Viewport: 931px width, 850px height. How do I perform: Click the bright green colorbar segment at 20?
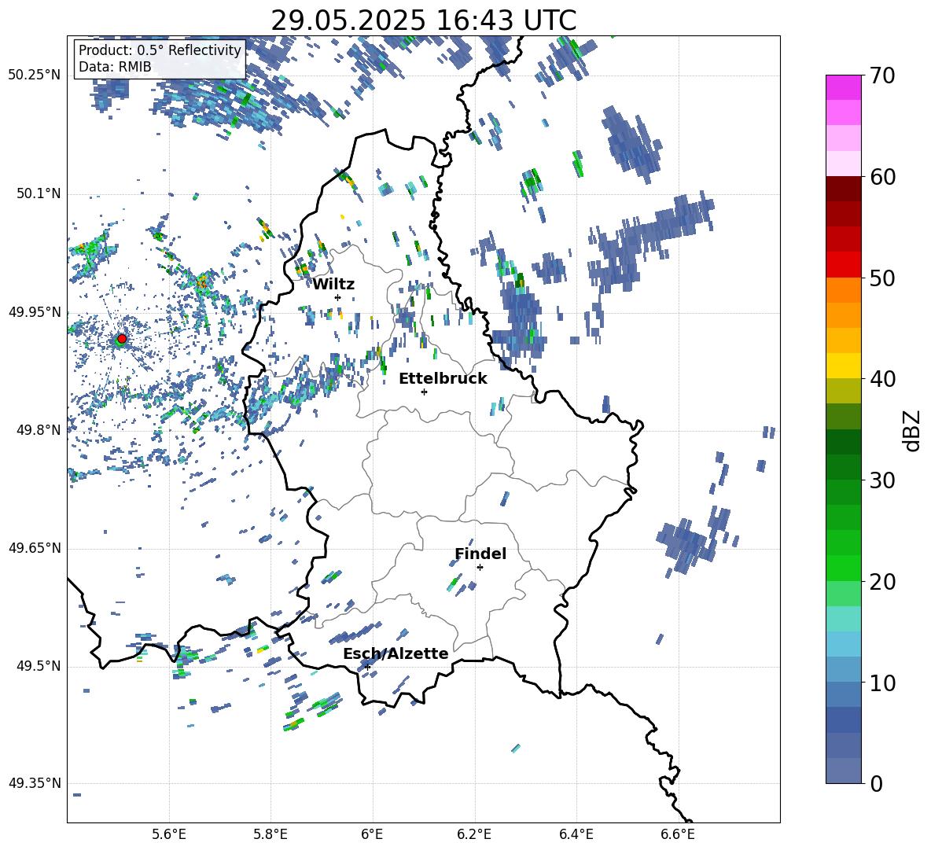pyautogui.click(x=843, y=568)
